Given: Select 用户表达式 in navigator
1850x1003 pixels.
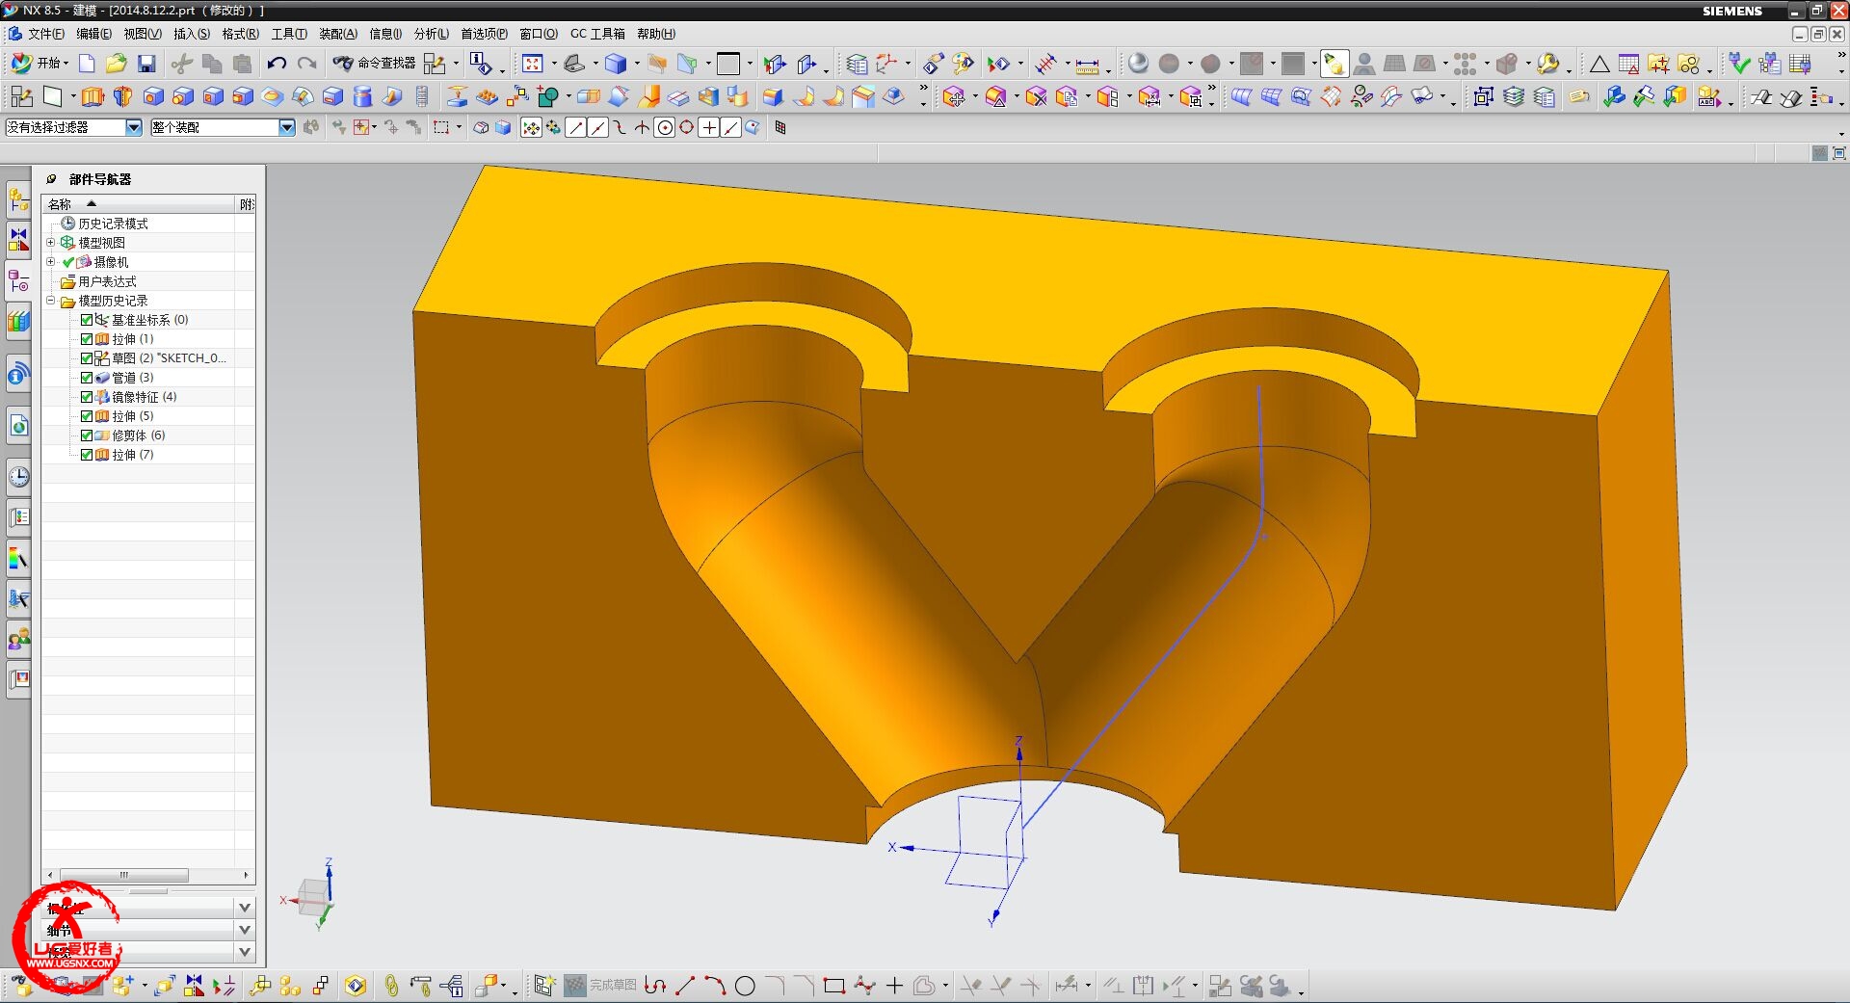Looking at the screenshot, I should (107, 281).
